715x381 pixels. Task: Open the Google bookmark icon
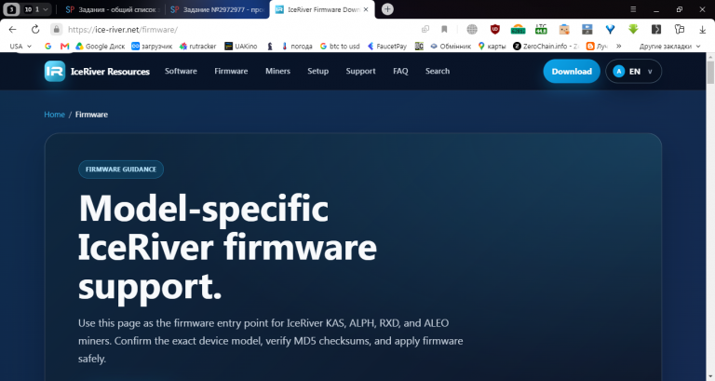click(47, 46)
